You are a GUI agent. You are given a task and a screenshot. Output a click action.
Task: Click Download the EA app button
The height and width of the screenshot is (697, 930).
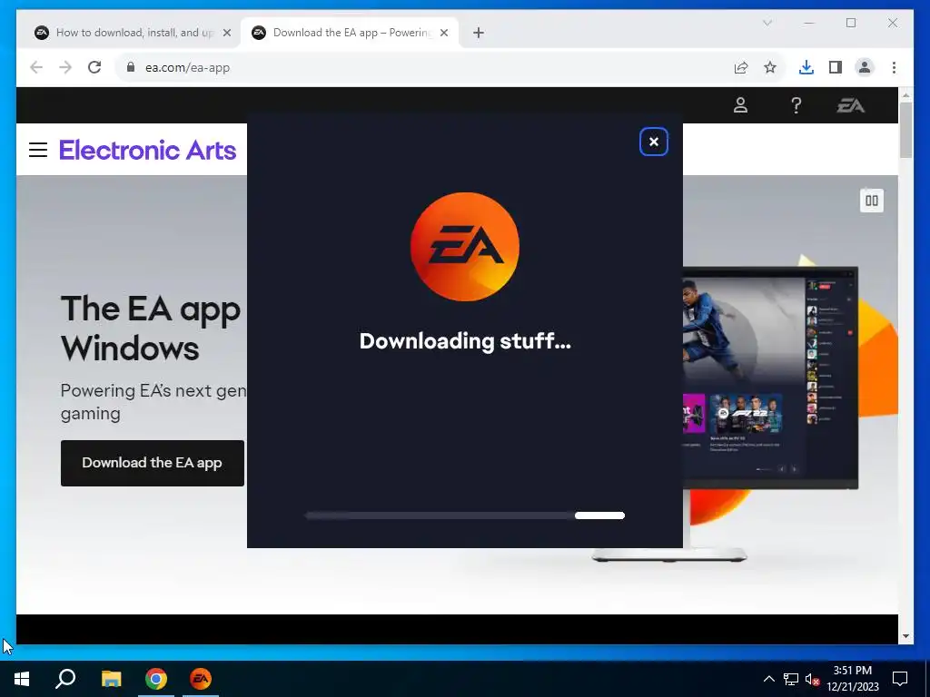point(153,463)
